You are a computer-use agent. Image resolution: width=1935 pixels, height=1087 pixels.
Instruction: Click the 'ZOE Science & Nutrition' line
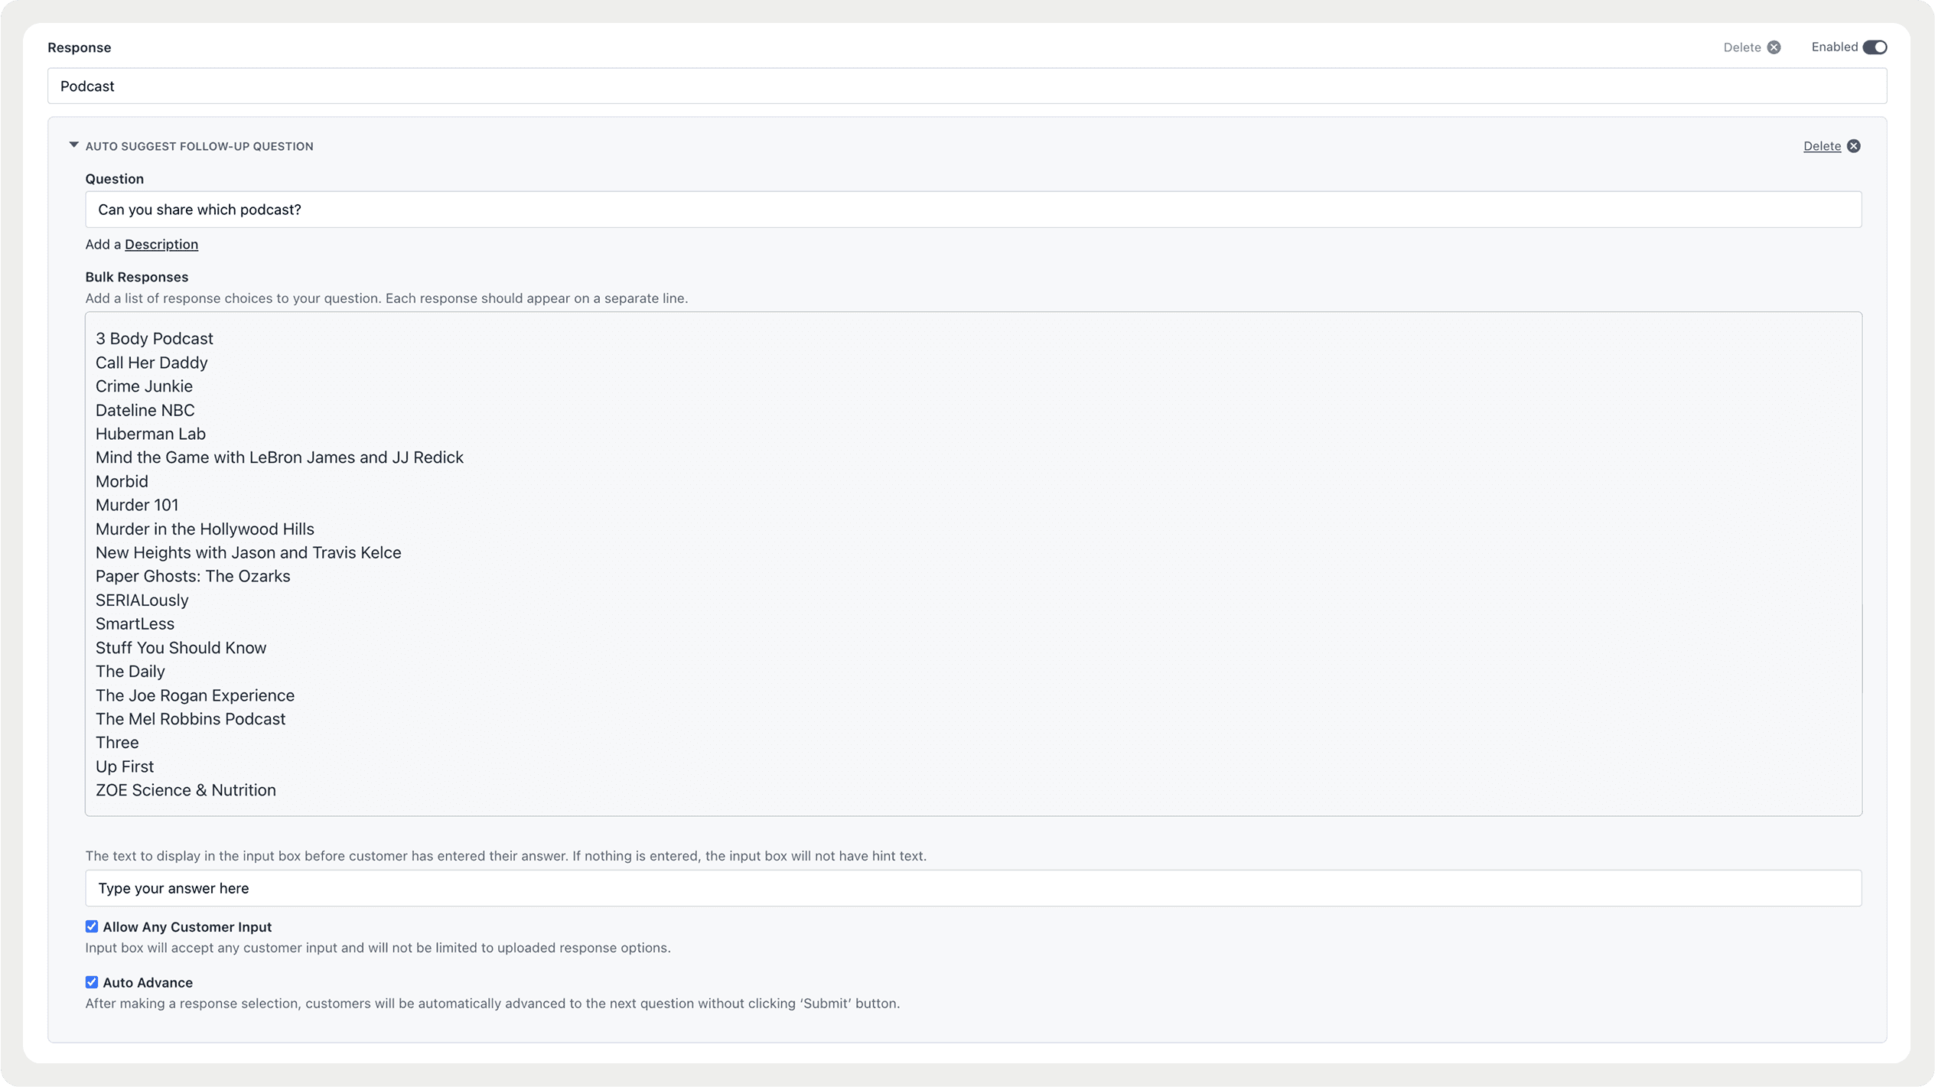point(186,790)
